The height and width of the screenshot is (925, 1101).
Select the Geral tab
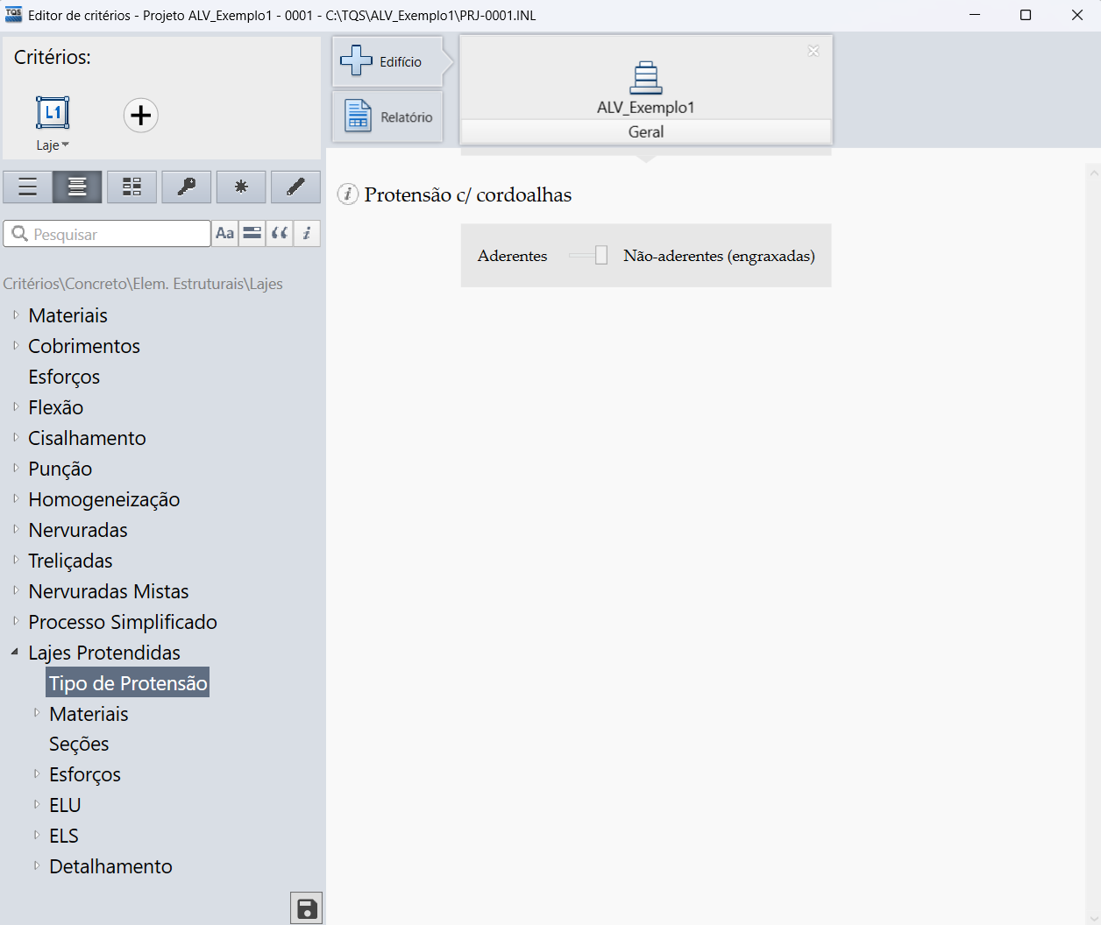646,131
